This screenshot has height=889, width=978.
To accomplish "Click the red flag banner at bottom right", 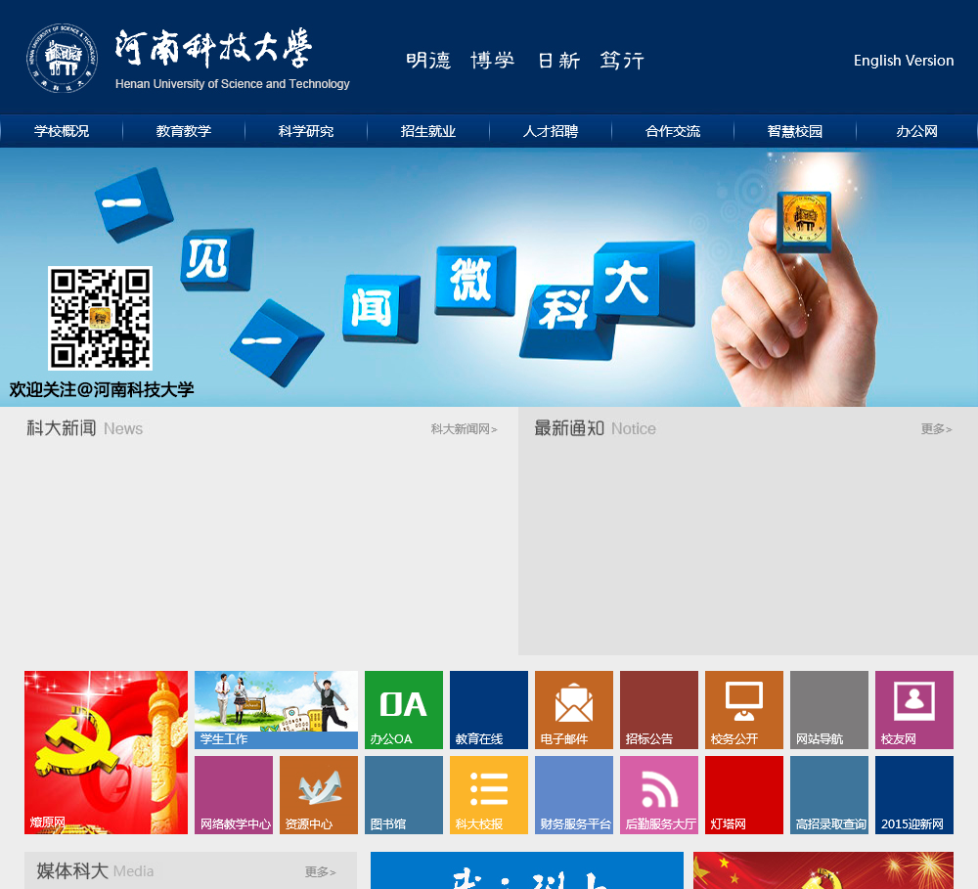I will [823, 871].
